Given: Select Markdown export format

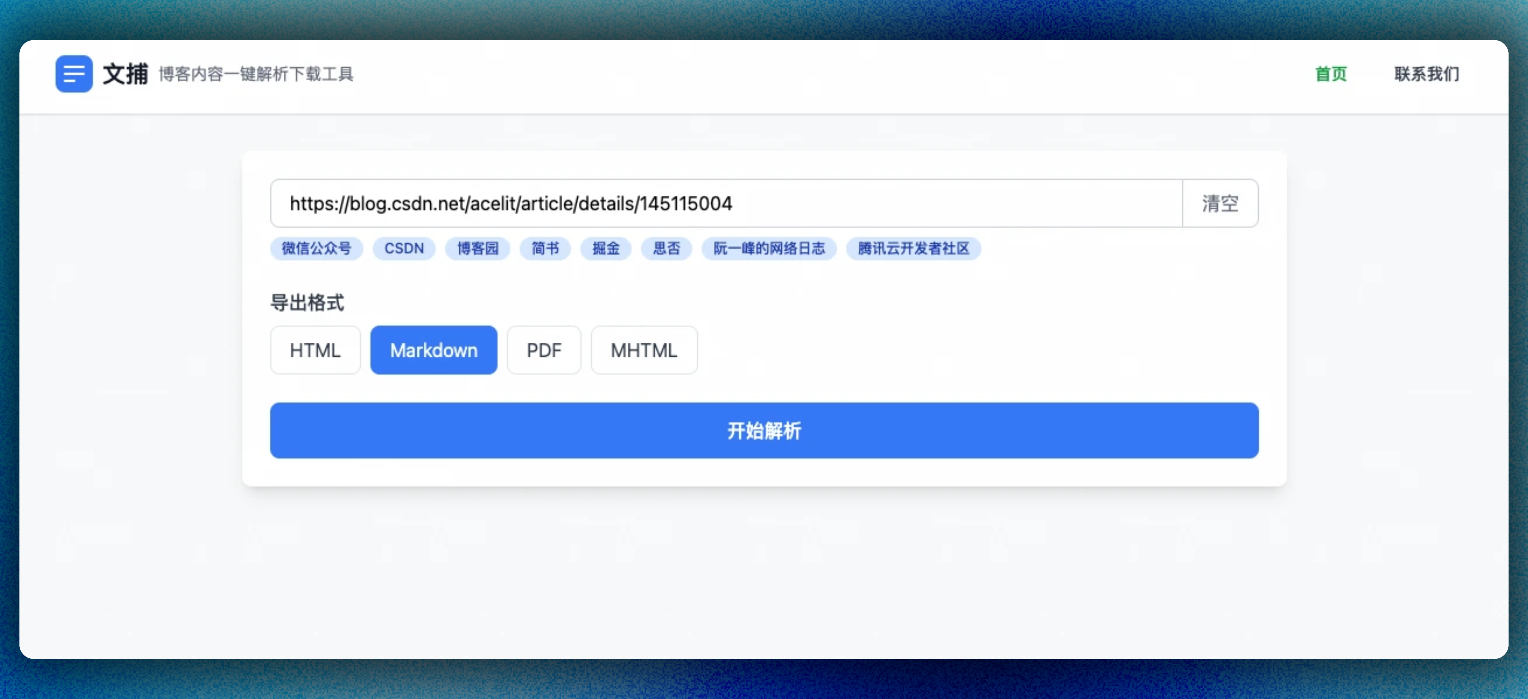Looking at the screenshot, I should [x=433, y=350].
